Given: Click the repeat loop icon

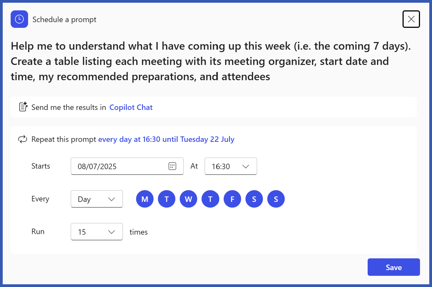Looking at the screenshot, I should pyautogui.click(x=23, y=139).
